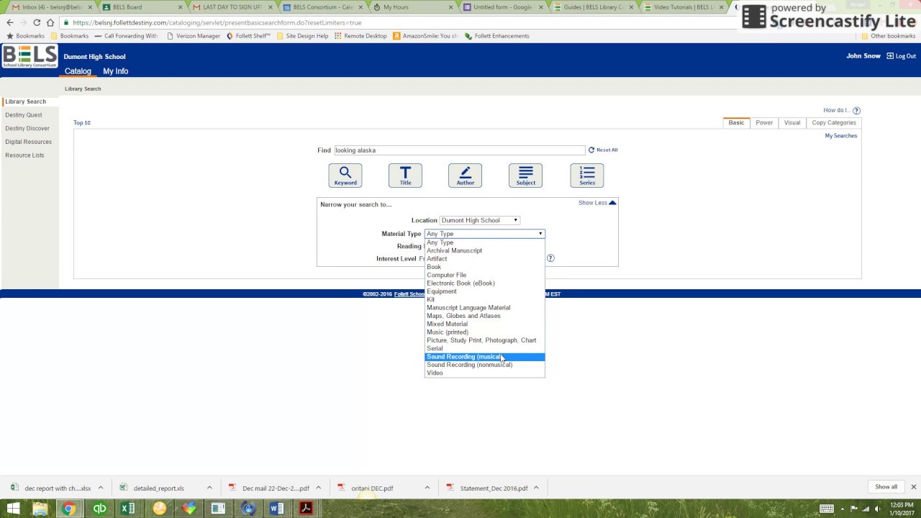
Task: Click the Log Out button
Action: coord(900,55)
